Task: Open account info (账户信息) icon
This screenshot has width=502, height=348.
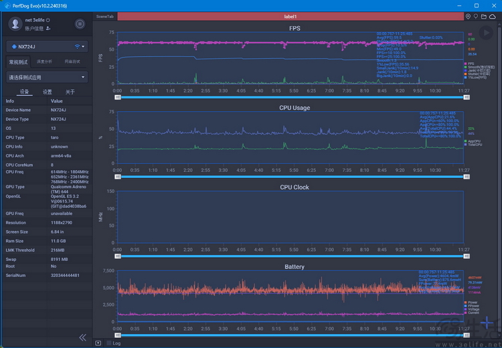Action: pos(48,29)
